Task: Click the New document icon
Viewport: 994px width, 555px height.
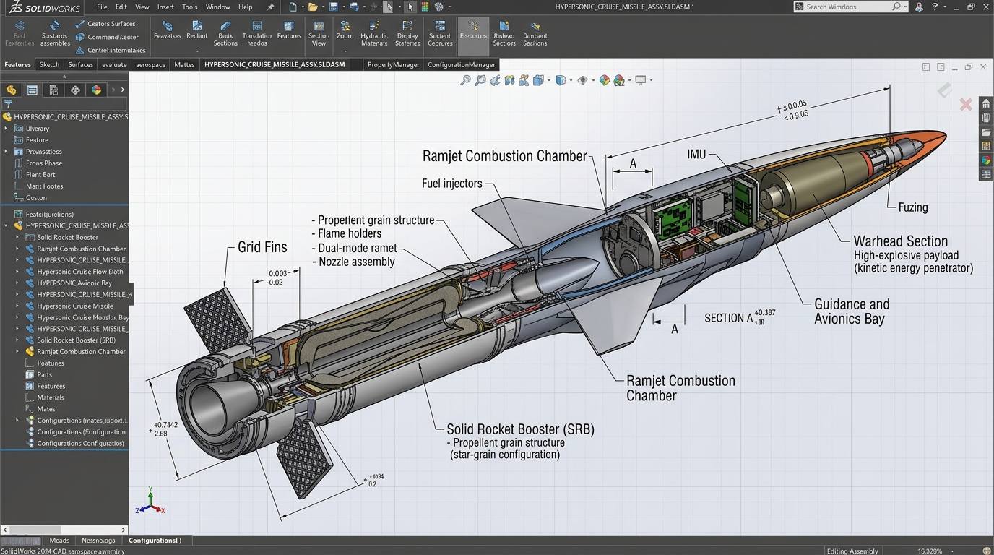Action: tap(292, 7)
